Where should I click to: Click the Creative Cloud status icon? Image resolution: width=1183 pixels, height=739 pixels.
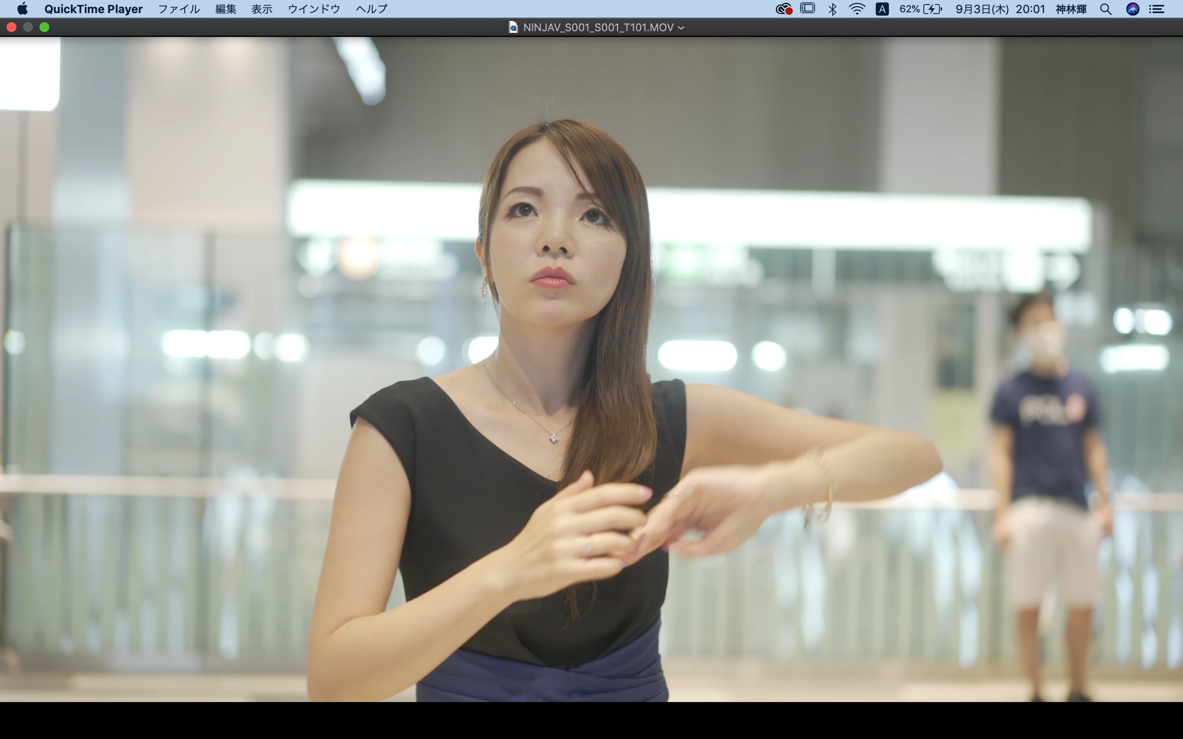[784, 9]
